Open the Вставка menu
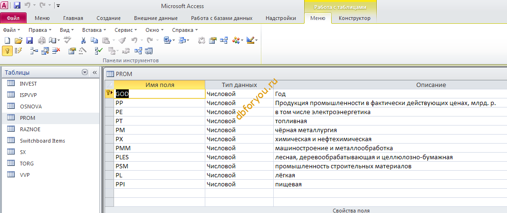Viewport: 507px width, 213px height. [x=94, y=30]
